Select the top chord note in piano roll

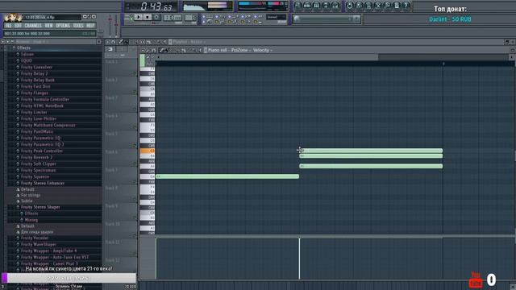371,151
